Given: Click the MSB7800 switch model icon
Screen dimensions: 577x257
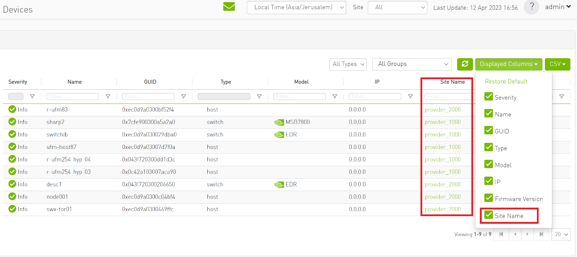Looking at the screenshot, I should 280,122.
